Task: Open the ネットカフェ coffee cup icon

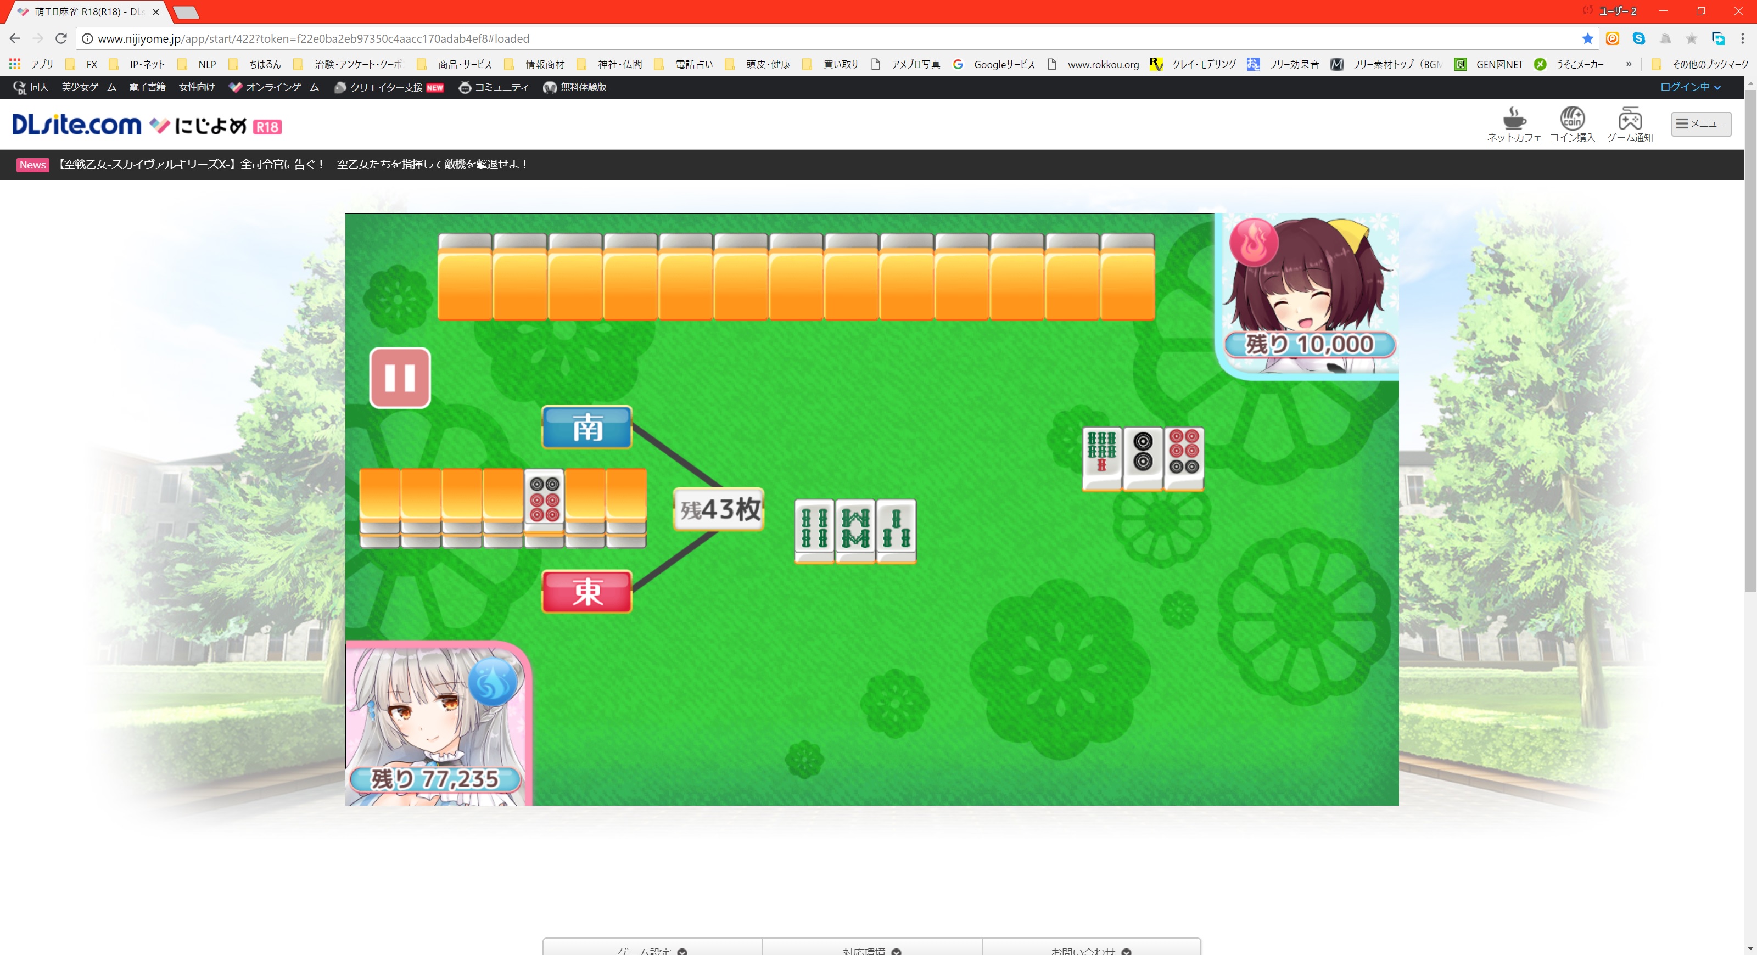Action: [x=1514, y=119]
